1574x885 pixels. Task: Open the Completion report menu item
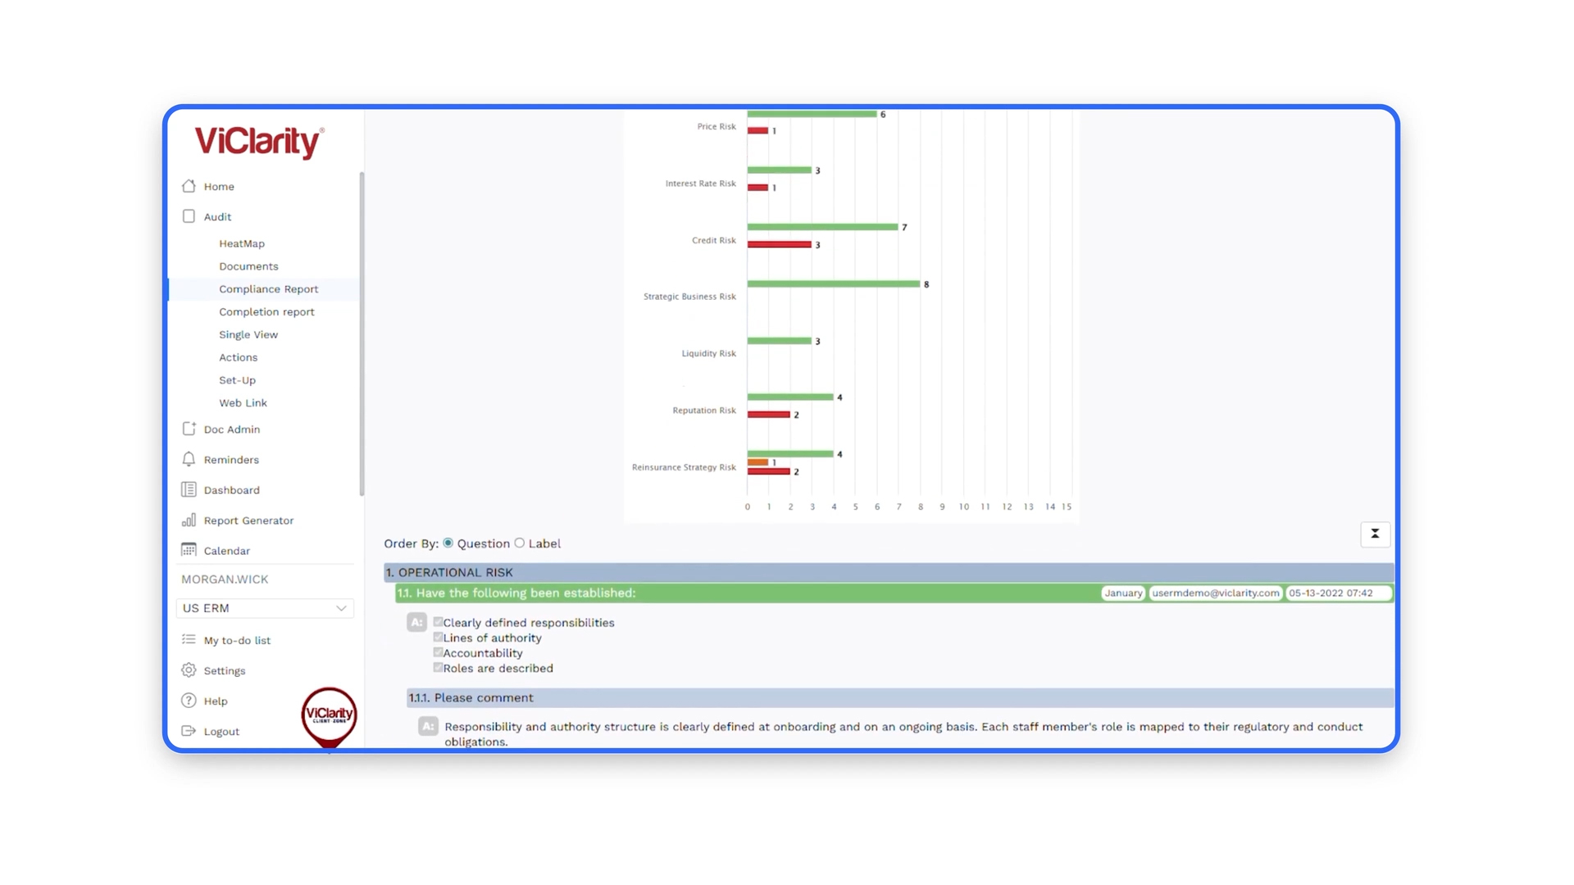tap(266, 311)
